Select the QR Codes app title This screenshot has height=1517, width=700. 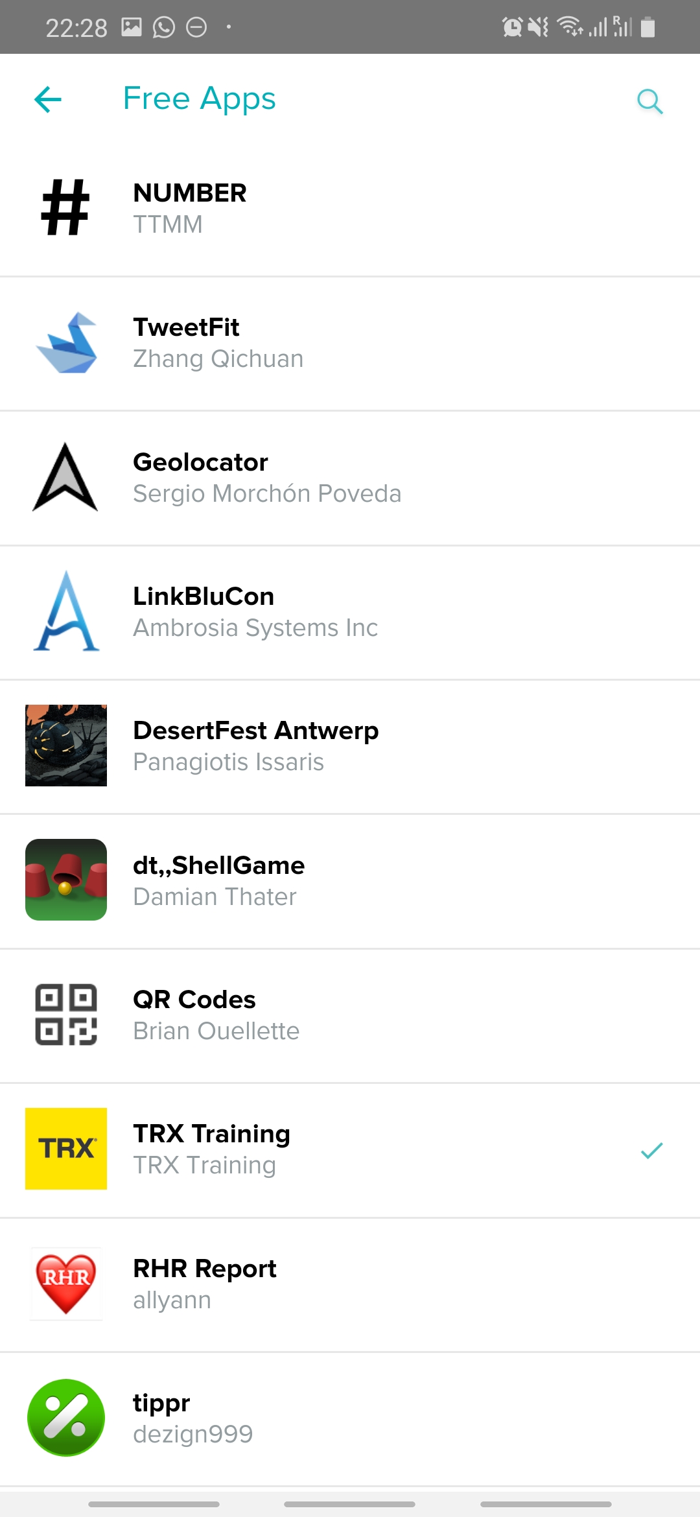(x=194, y=1000)
